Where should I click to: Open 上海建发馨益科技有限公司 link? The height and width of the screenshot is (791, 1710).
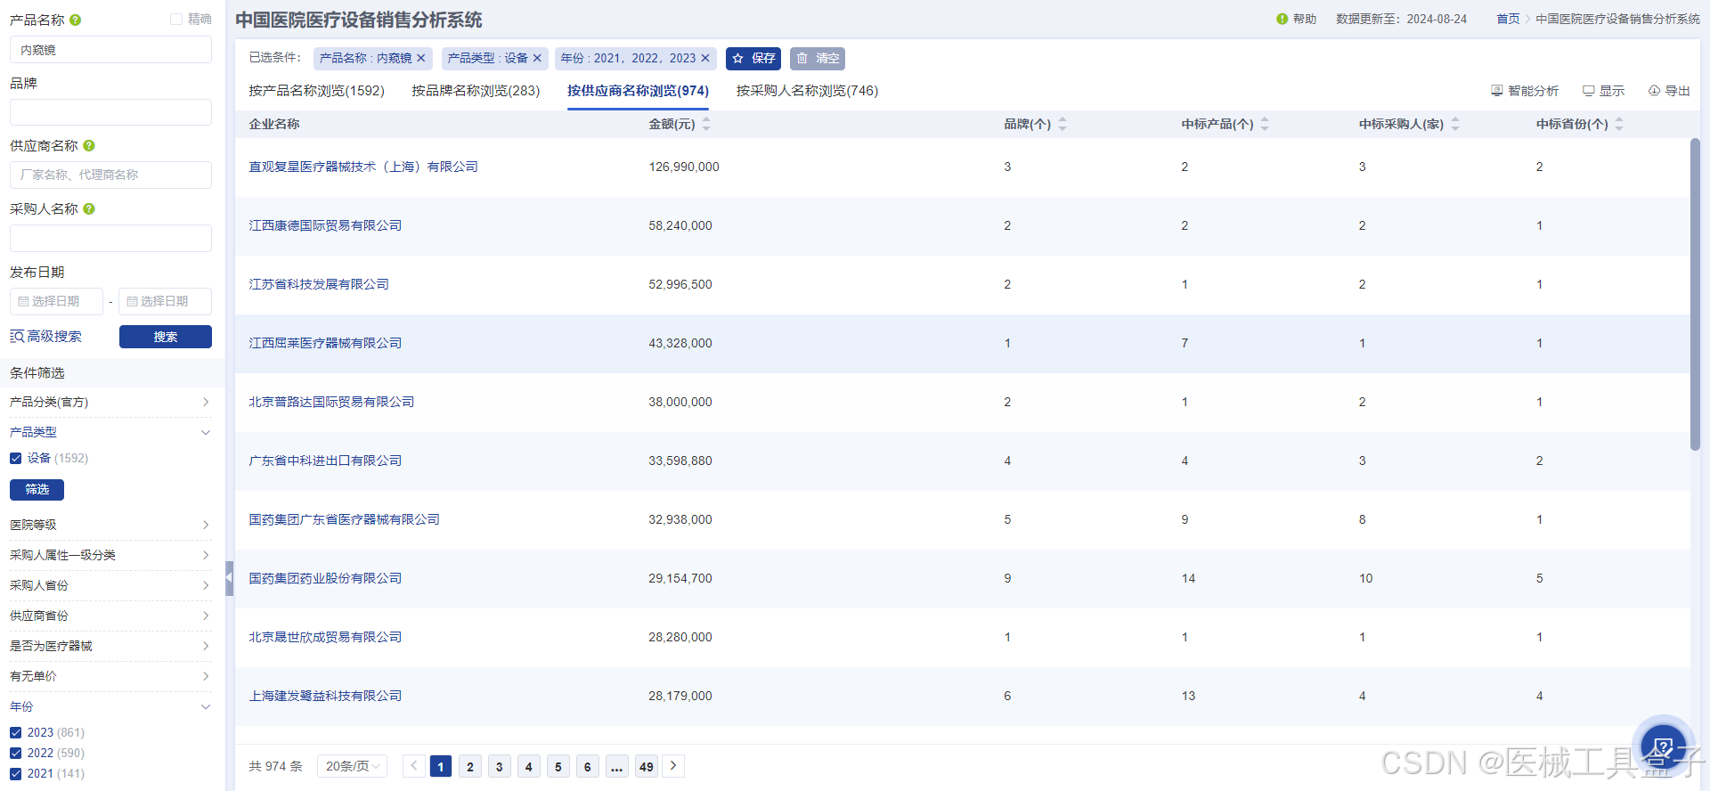pos(325,696)
